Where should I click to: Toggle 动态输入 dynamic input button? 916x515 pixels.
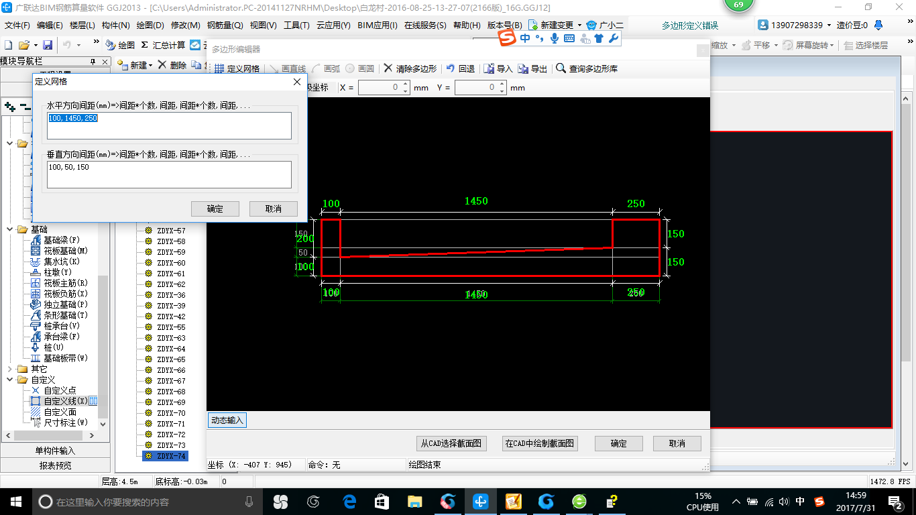pos(227,420)
